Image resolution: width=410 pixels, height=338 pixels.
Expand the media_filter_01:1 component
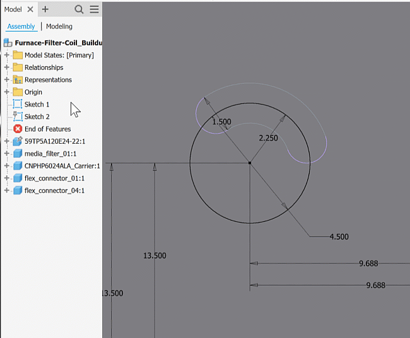(7, 153)
